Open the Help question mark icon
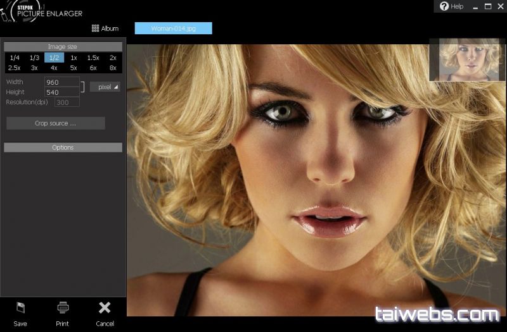 point(444,6)
